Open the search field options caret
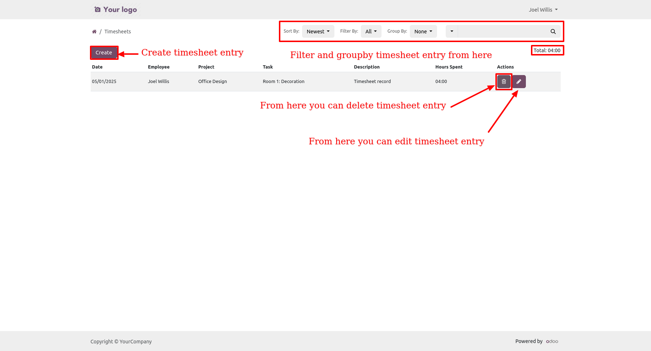Viewport: 651px width, 351px height. point(452,32)
